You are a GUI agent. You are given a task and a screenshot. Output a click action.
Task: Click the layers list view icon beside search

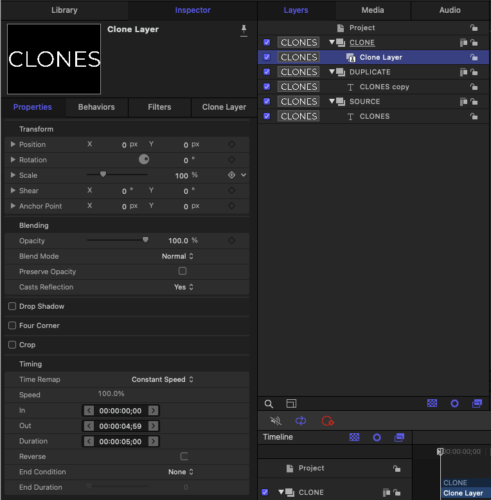(291, 404)
